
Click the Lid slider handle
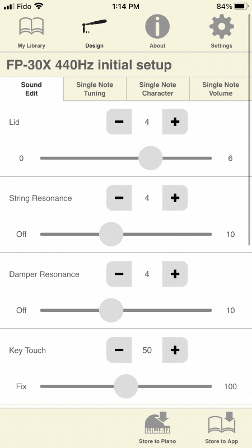(x=151, y=158)
